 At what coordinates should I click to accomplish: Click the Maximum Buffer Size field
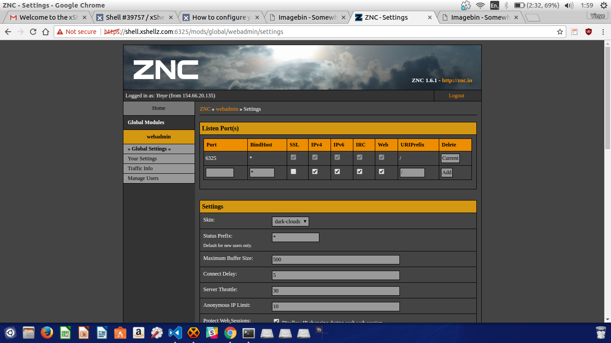point(336,259)
